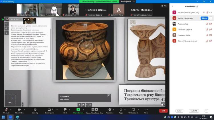Image resolution: width=214 pixels, height=120 pixels.
Task: Open the Apps panel
Action: click(x=121, y=110)
